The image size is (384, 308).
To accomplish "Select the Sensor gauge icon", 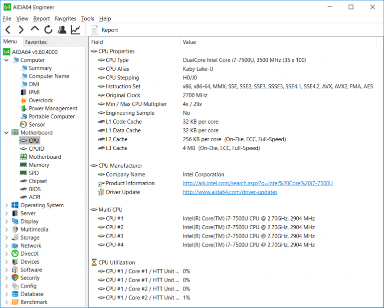I will pos(23,125).
